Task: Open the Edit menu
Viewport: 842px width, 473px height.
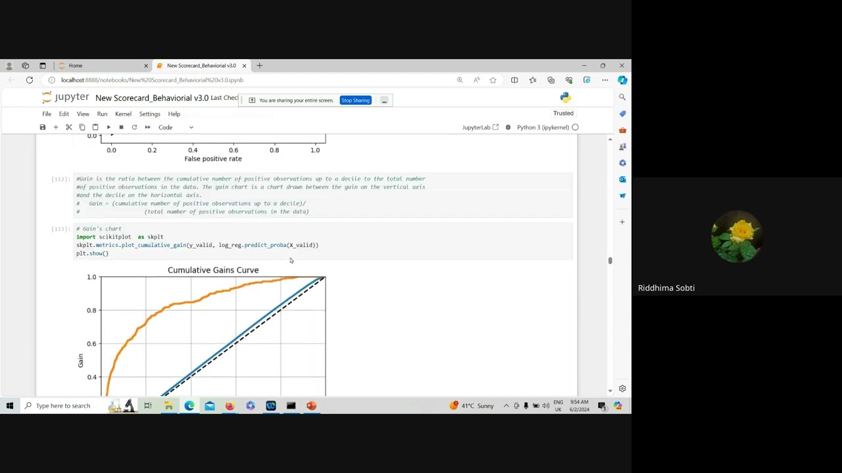Action: 64,114
